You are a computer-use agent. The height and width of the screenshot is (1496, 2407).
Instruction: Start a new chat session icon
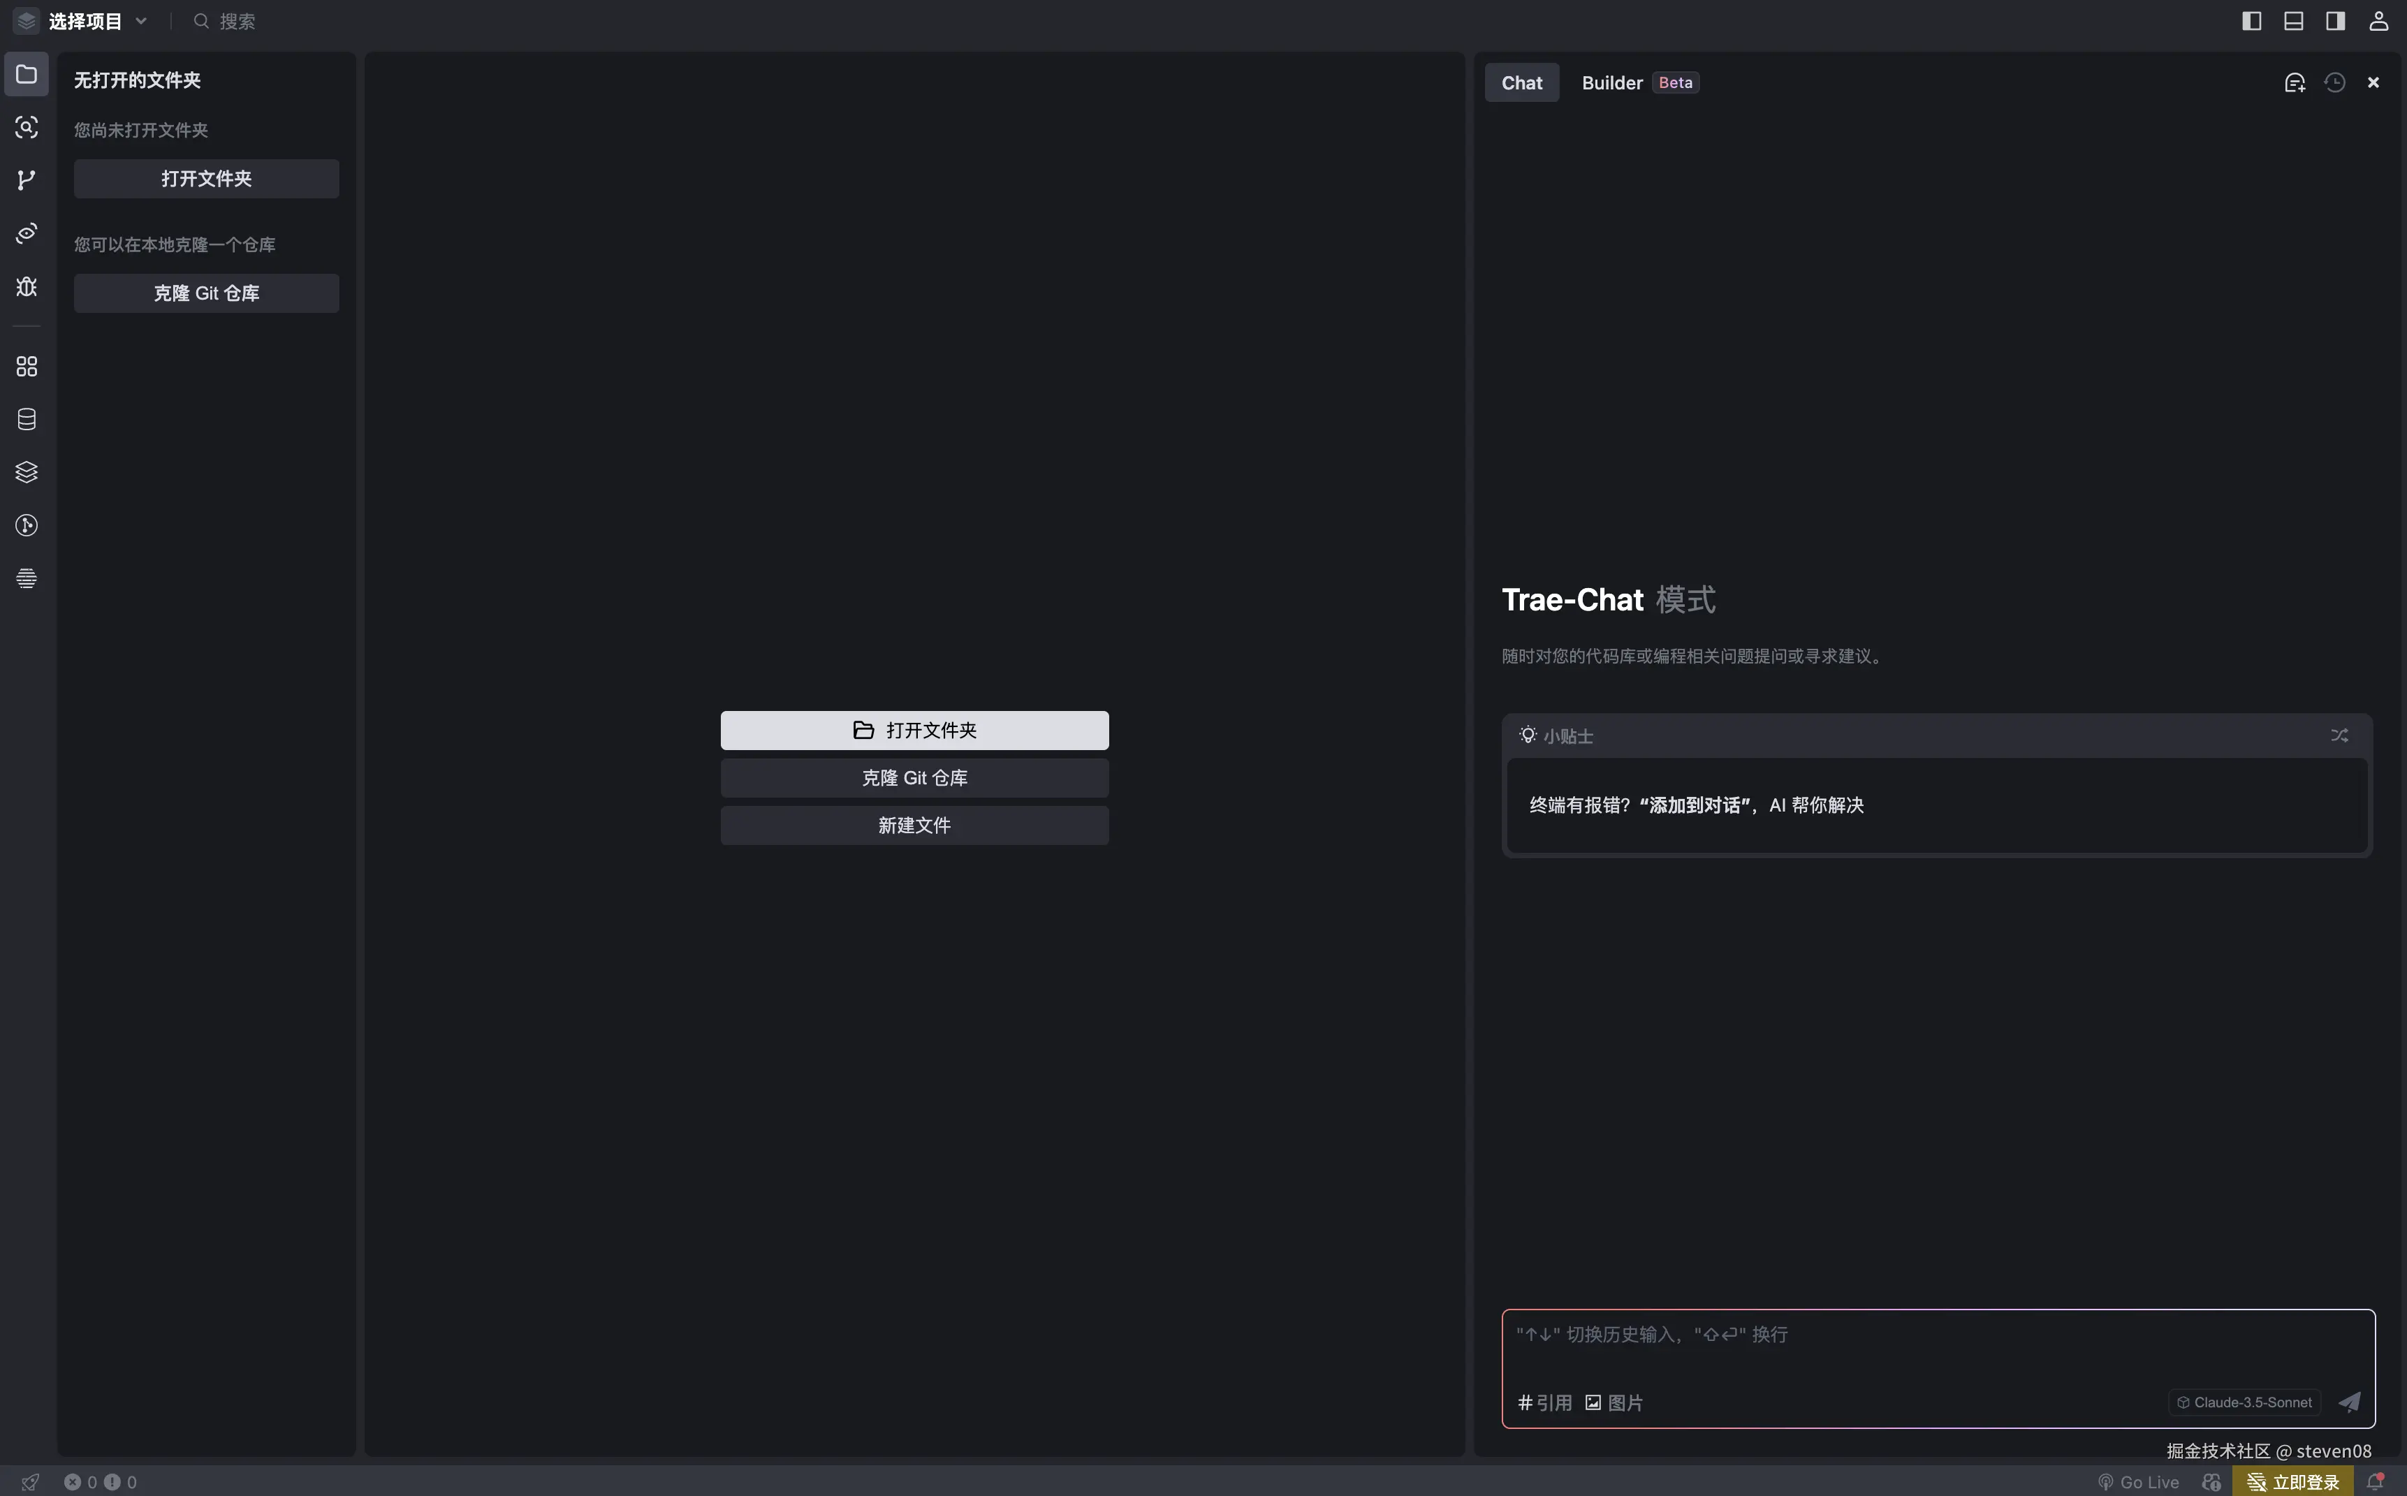2295,82
